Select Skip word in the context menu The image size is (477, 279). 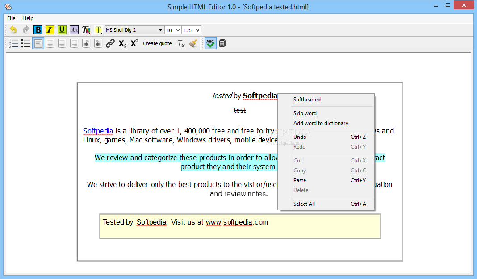tap(326, 113)
